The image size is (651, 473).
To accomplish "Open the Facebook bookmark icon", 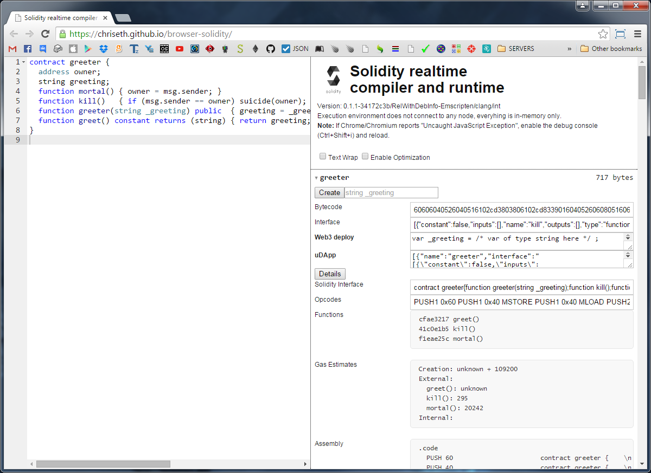I will (28, 49).
